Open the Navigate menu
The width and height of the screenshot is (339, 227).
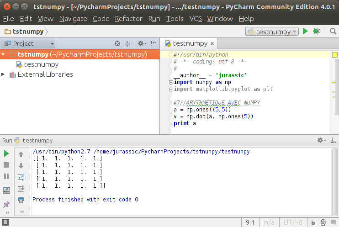pos(73,19)
